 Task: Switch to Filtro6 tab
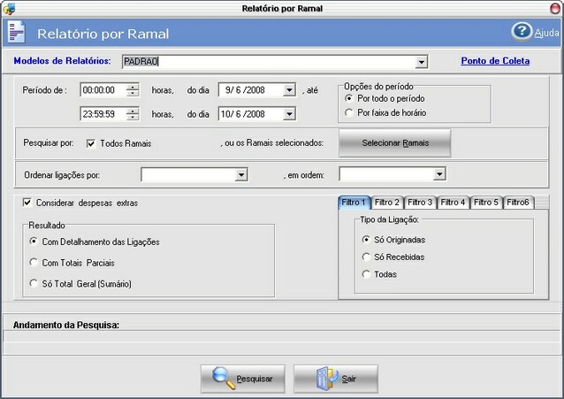pos(518,203)
